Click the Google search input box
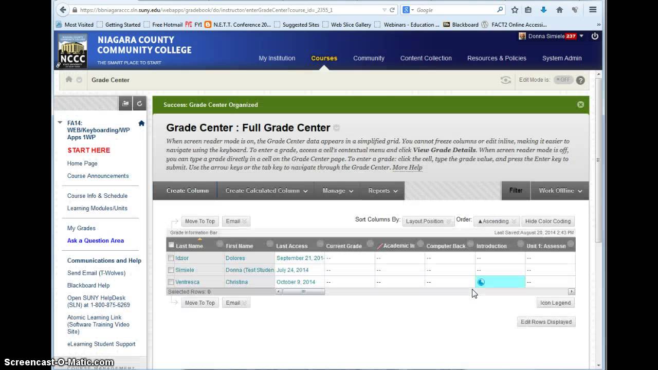Screen dimensions: 658x370 coord(455,10)
